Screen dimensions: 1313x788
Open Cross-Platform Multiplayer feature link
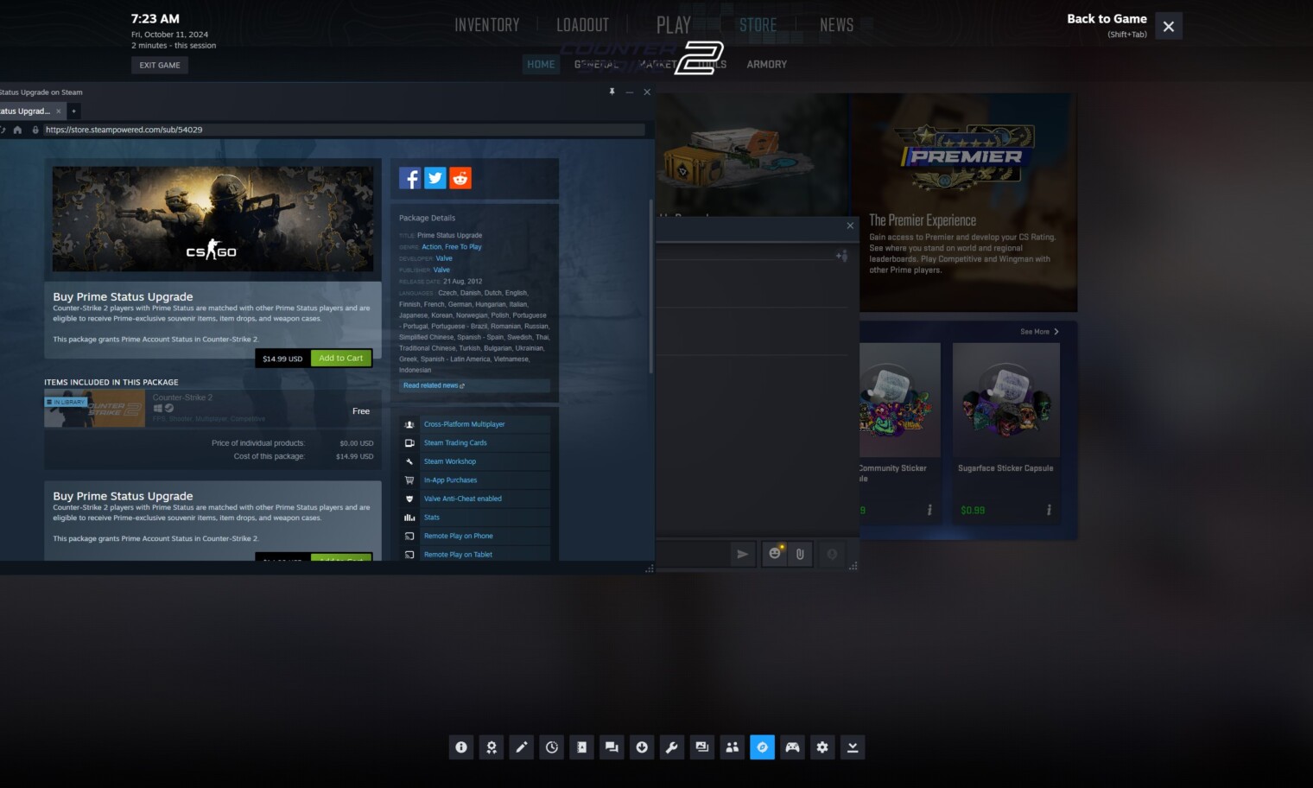pos(465,424)
